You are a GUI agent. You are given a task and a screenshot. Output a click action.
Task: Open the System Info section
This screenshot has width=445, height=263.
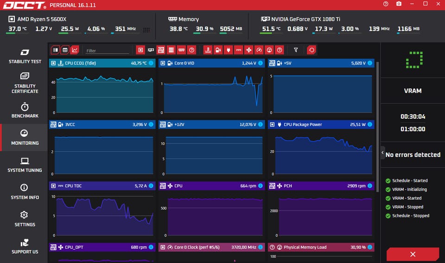(x=25, y=192)
